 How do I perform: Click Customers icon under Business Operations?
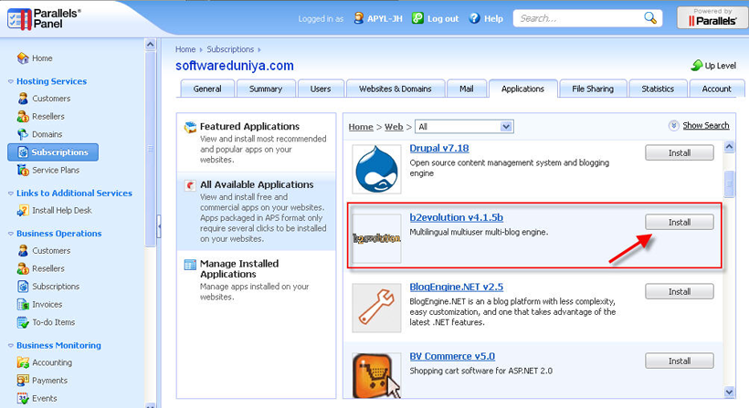tap(23, 250)
